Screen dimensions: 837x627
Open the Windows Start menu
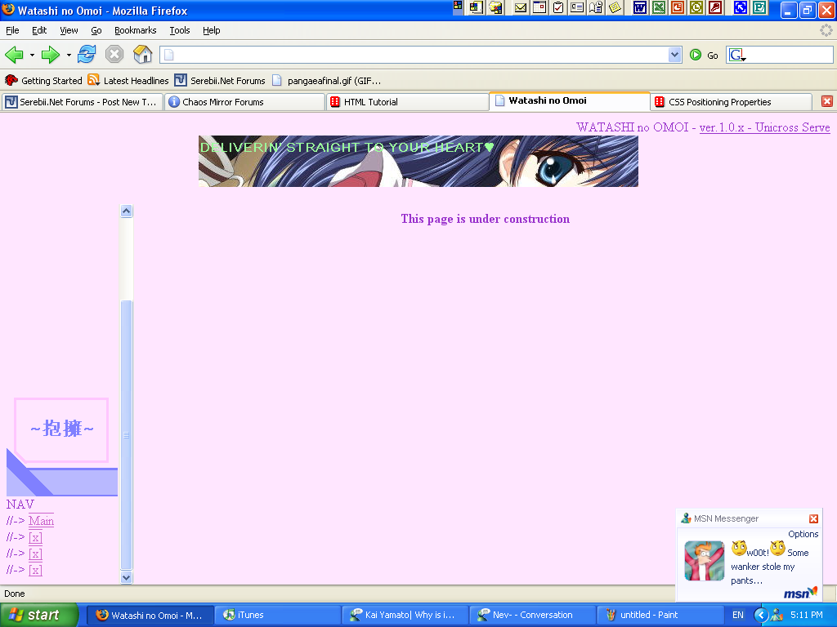38,615
